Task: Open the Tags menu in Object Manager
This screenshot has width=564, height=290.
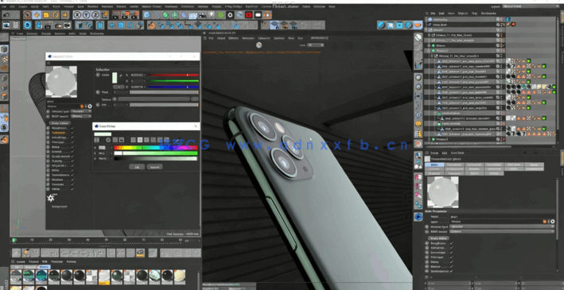Action: pyautogui.click(x=474, y=14)
